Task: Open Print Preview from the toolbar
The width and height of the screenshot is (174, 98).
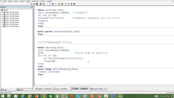Action: [43, 4]
